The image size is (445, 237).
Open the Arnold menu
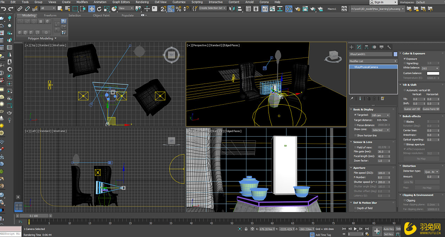(x=250, y=2)
